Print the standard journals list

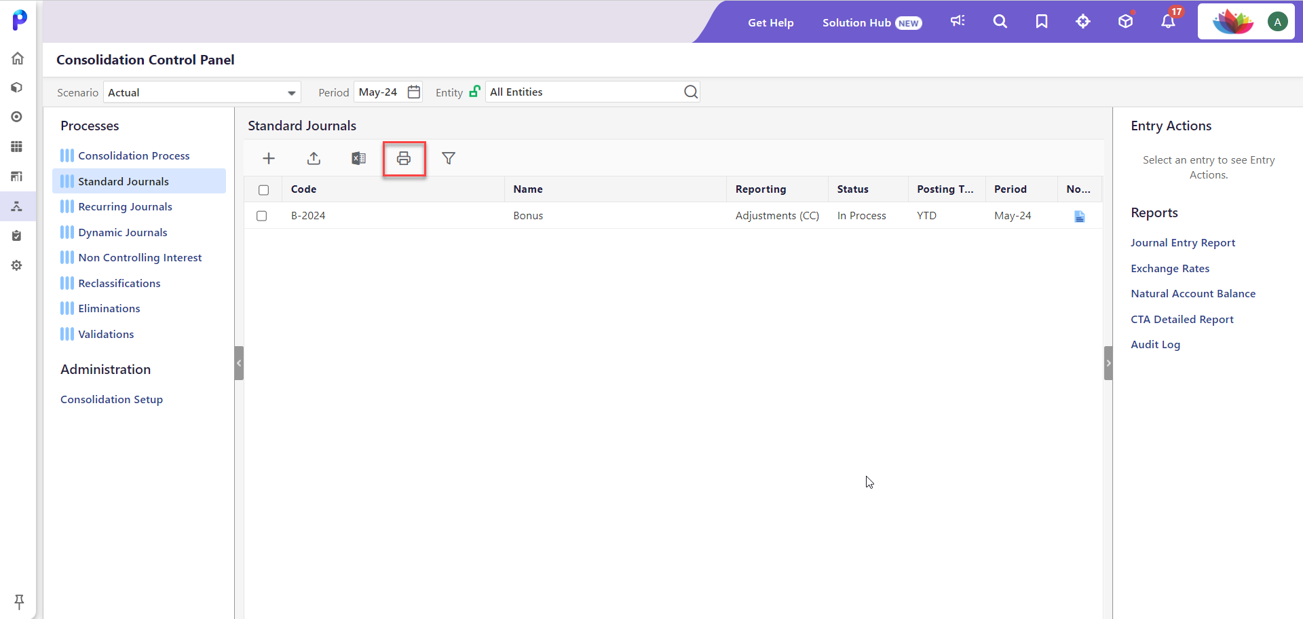404,158
